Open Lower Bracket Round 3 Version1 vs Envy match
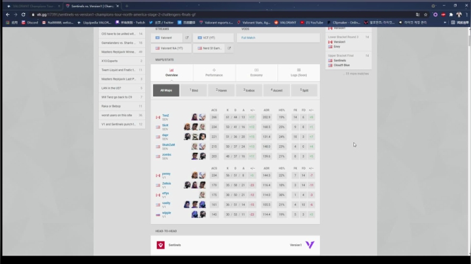Screen dimensions: 471x264 tap(349, 42)
